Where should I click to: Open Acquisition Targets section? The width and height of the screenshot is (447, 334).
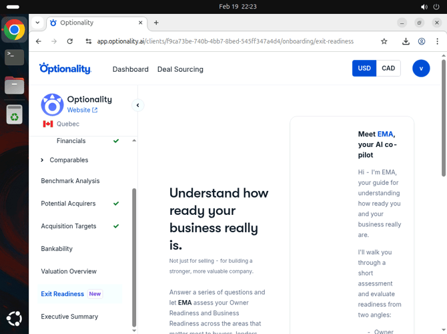[69, 226]
